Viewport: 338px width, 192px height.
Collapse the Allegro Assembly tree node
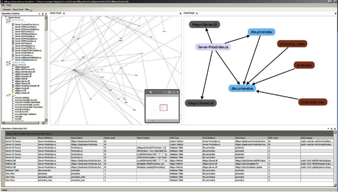(7, 64)
